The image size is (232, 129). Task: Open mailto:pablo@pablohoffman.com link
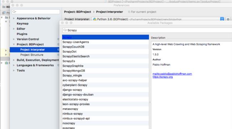tap(172, 74)
